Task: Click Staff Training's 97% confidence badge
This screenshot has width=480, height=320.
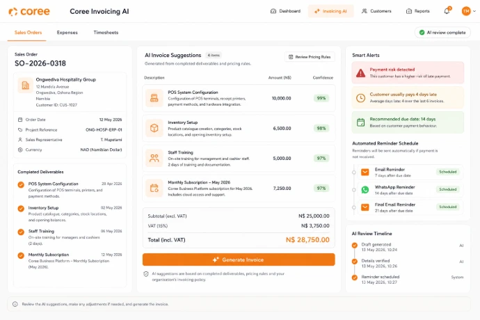Action: point(321,159)
